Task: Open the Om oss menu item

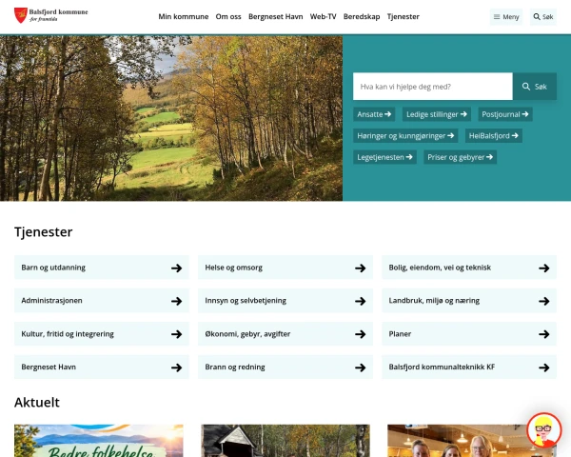Action: pos(228,17)
